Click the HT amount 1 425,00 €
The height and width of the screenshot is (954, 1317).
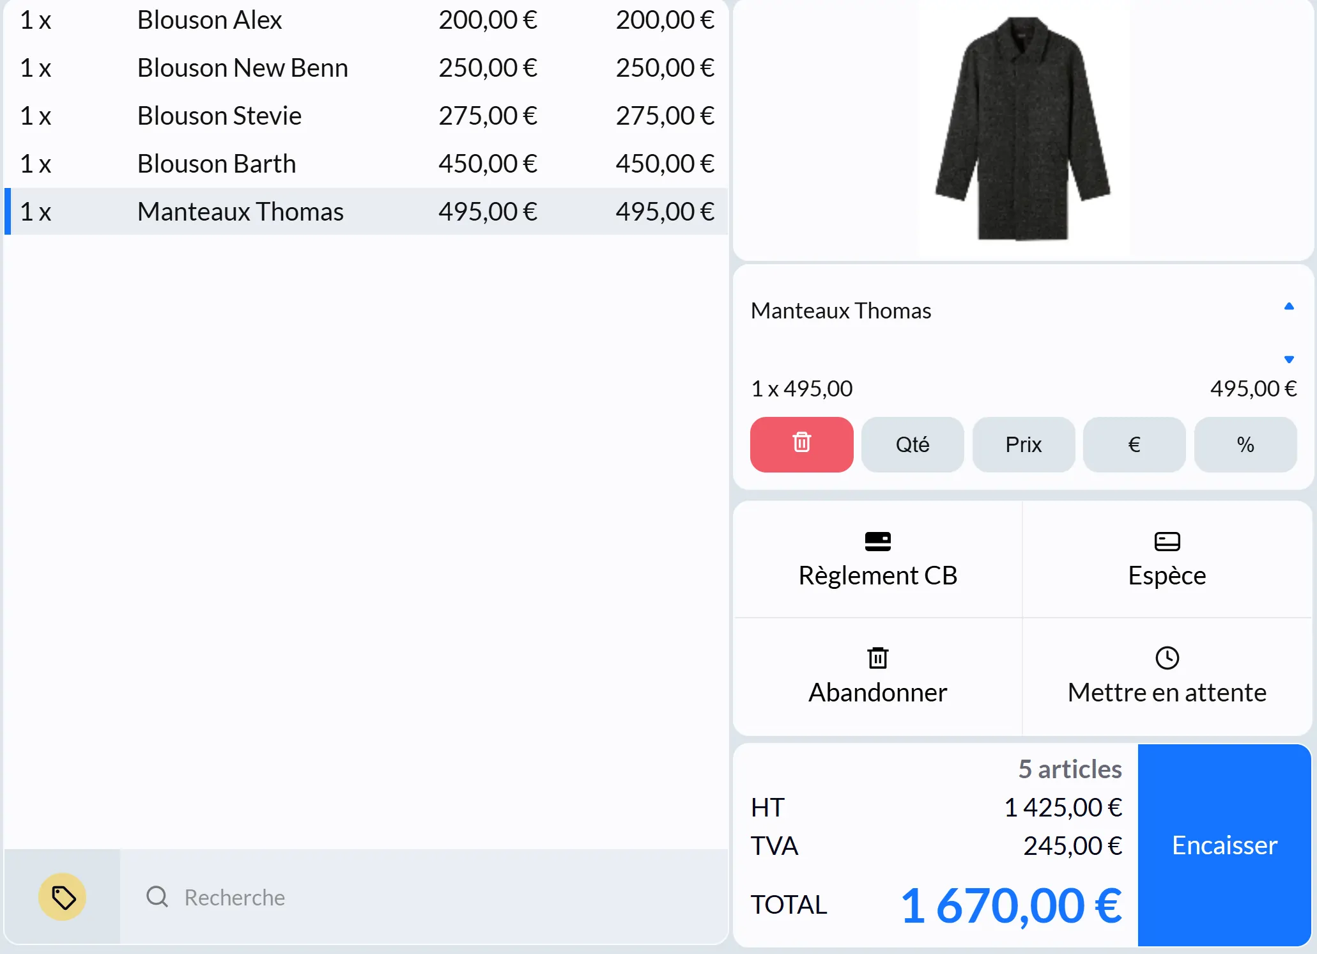1063,808
